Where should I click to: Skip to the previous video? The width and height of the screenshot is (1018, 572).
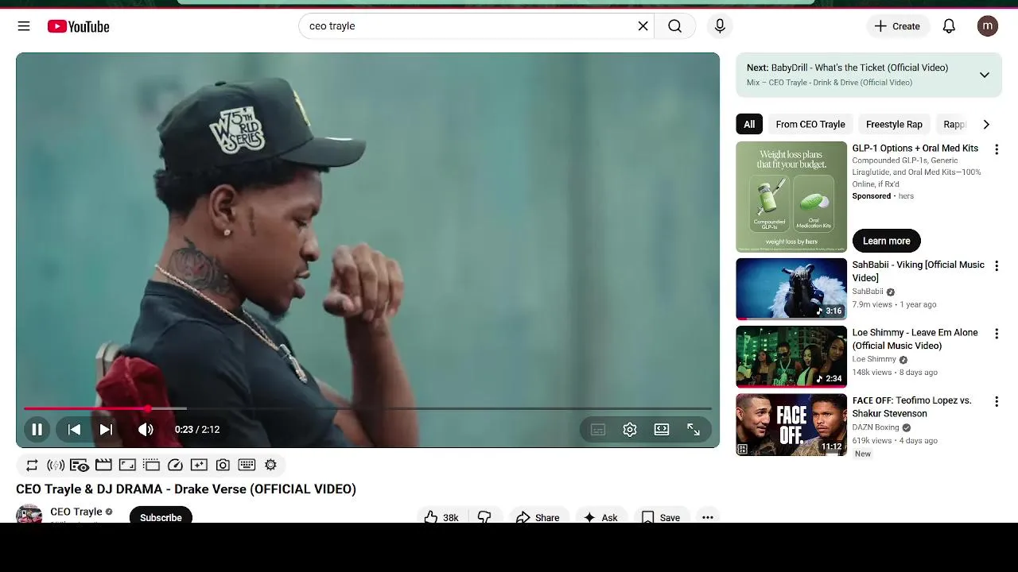coord(74,430)
